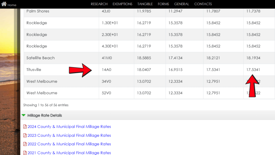The width and height of the screenshot is (275, 155).
Task: Click the PDF icon beside 2024 millage rates
Action: [25, 126]
